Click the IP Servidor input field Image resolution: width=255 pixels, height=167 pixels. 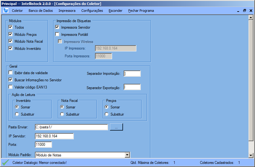[54, 136]
